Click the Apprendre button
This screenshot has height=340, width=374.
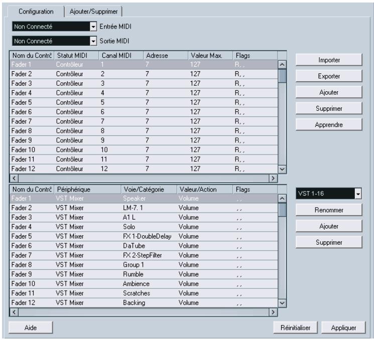tap(329, 124)
